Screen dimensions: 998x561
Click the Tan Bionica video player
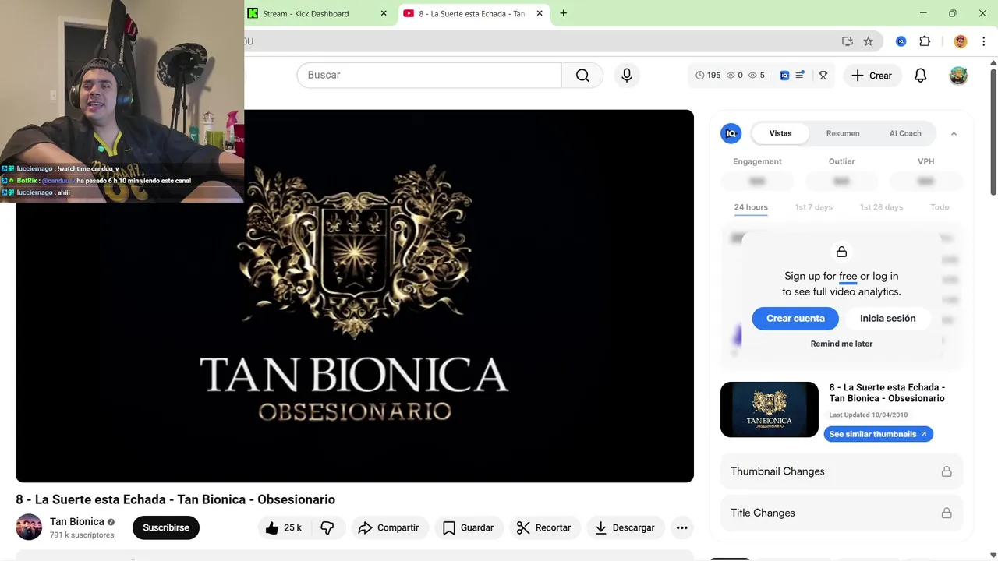tap(355, 296)
